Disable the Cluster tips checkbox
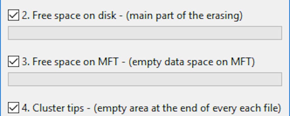Screen dimensions: 290x116 coord(13,108)
